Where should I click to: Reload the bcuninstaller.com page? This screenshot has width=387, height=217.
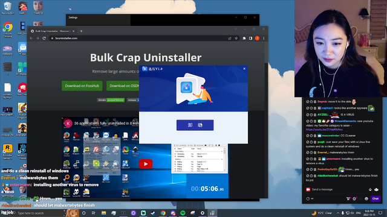tap(44, 38)
